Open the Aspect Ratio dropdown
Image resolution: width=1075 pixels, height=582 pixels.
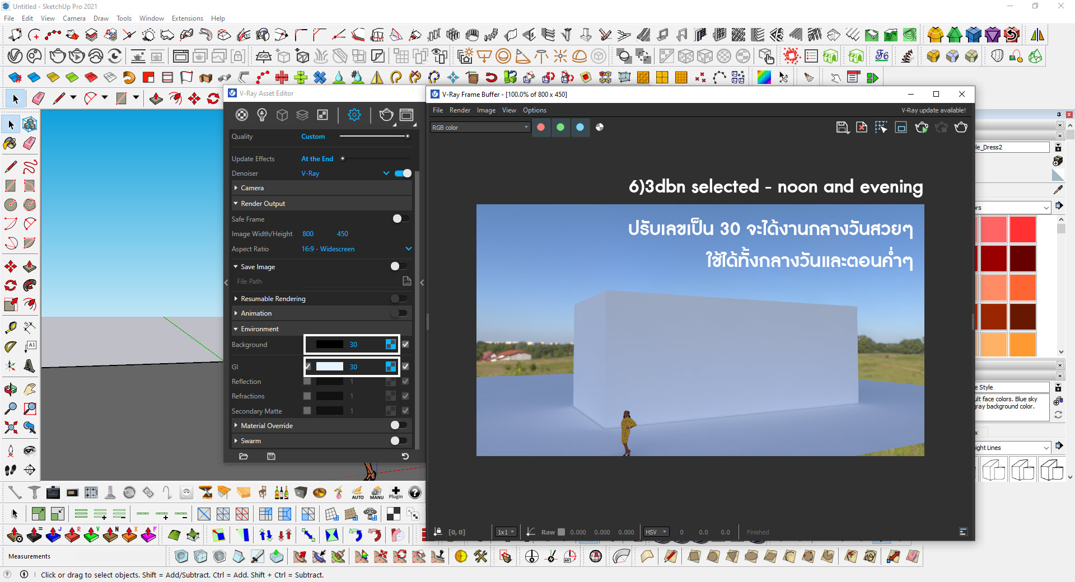pos(409,249)
